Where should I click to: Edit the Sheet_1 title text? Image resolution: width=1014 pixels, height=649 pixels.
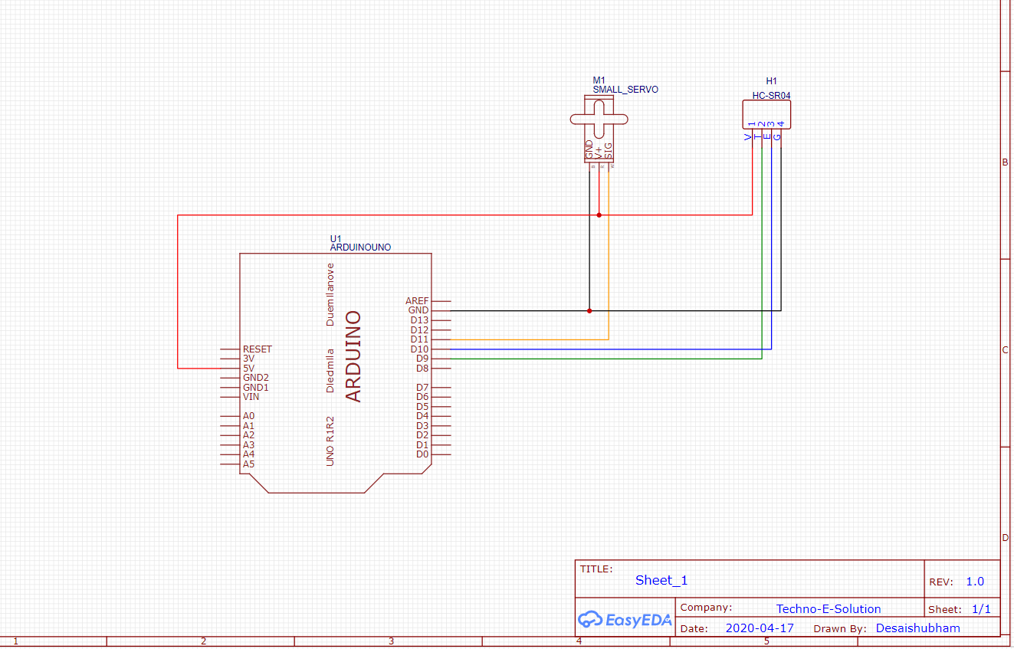pyautogui.click(x=660, y=581)
